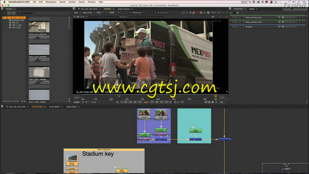
Task: Expand the Roto_number_roto properties row
Action: click(231, 22)
